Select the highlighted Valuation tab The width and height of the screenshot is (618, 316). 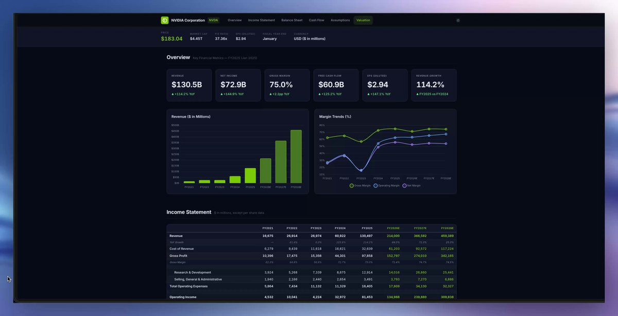coord(363,20)
